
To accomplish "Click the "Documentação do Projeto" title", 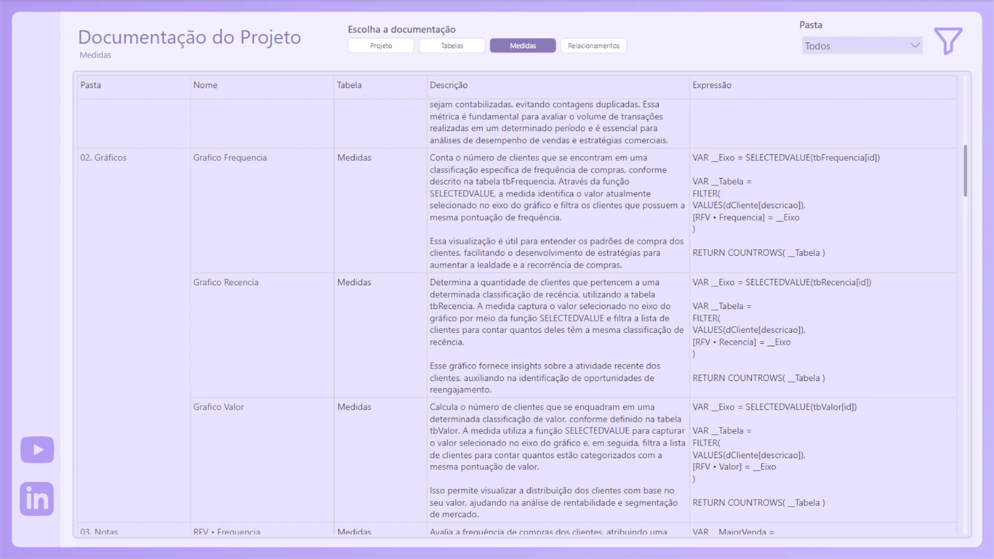I will 189,37.
